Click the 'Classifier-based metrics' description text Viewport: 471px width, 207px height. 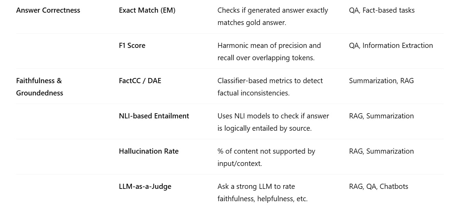tap(270, 87)
